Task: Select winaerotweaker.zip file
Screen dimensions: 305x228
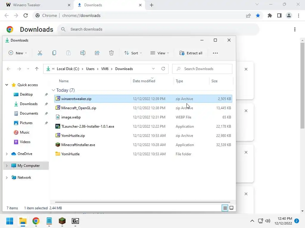Action: point(143,99)
